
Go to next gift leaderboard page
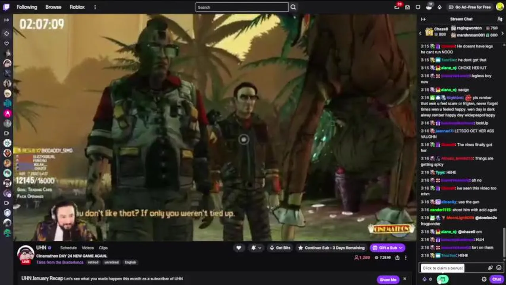pyautogui.click(x=502, y=34)
